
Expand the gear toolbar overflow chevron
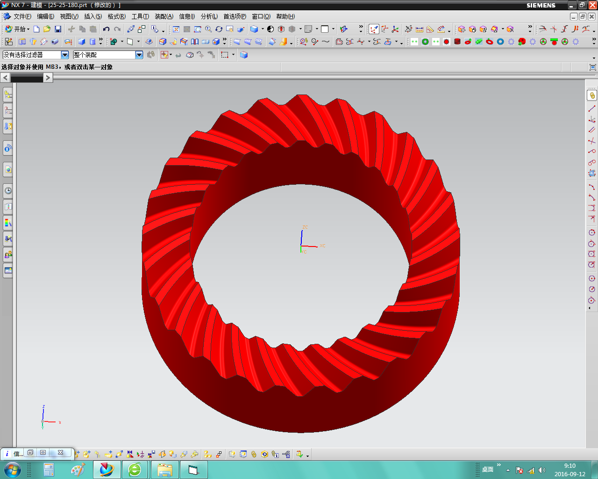pos(594,41)
